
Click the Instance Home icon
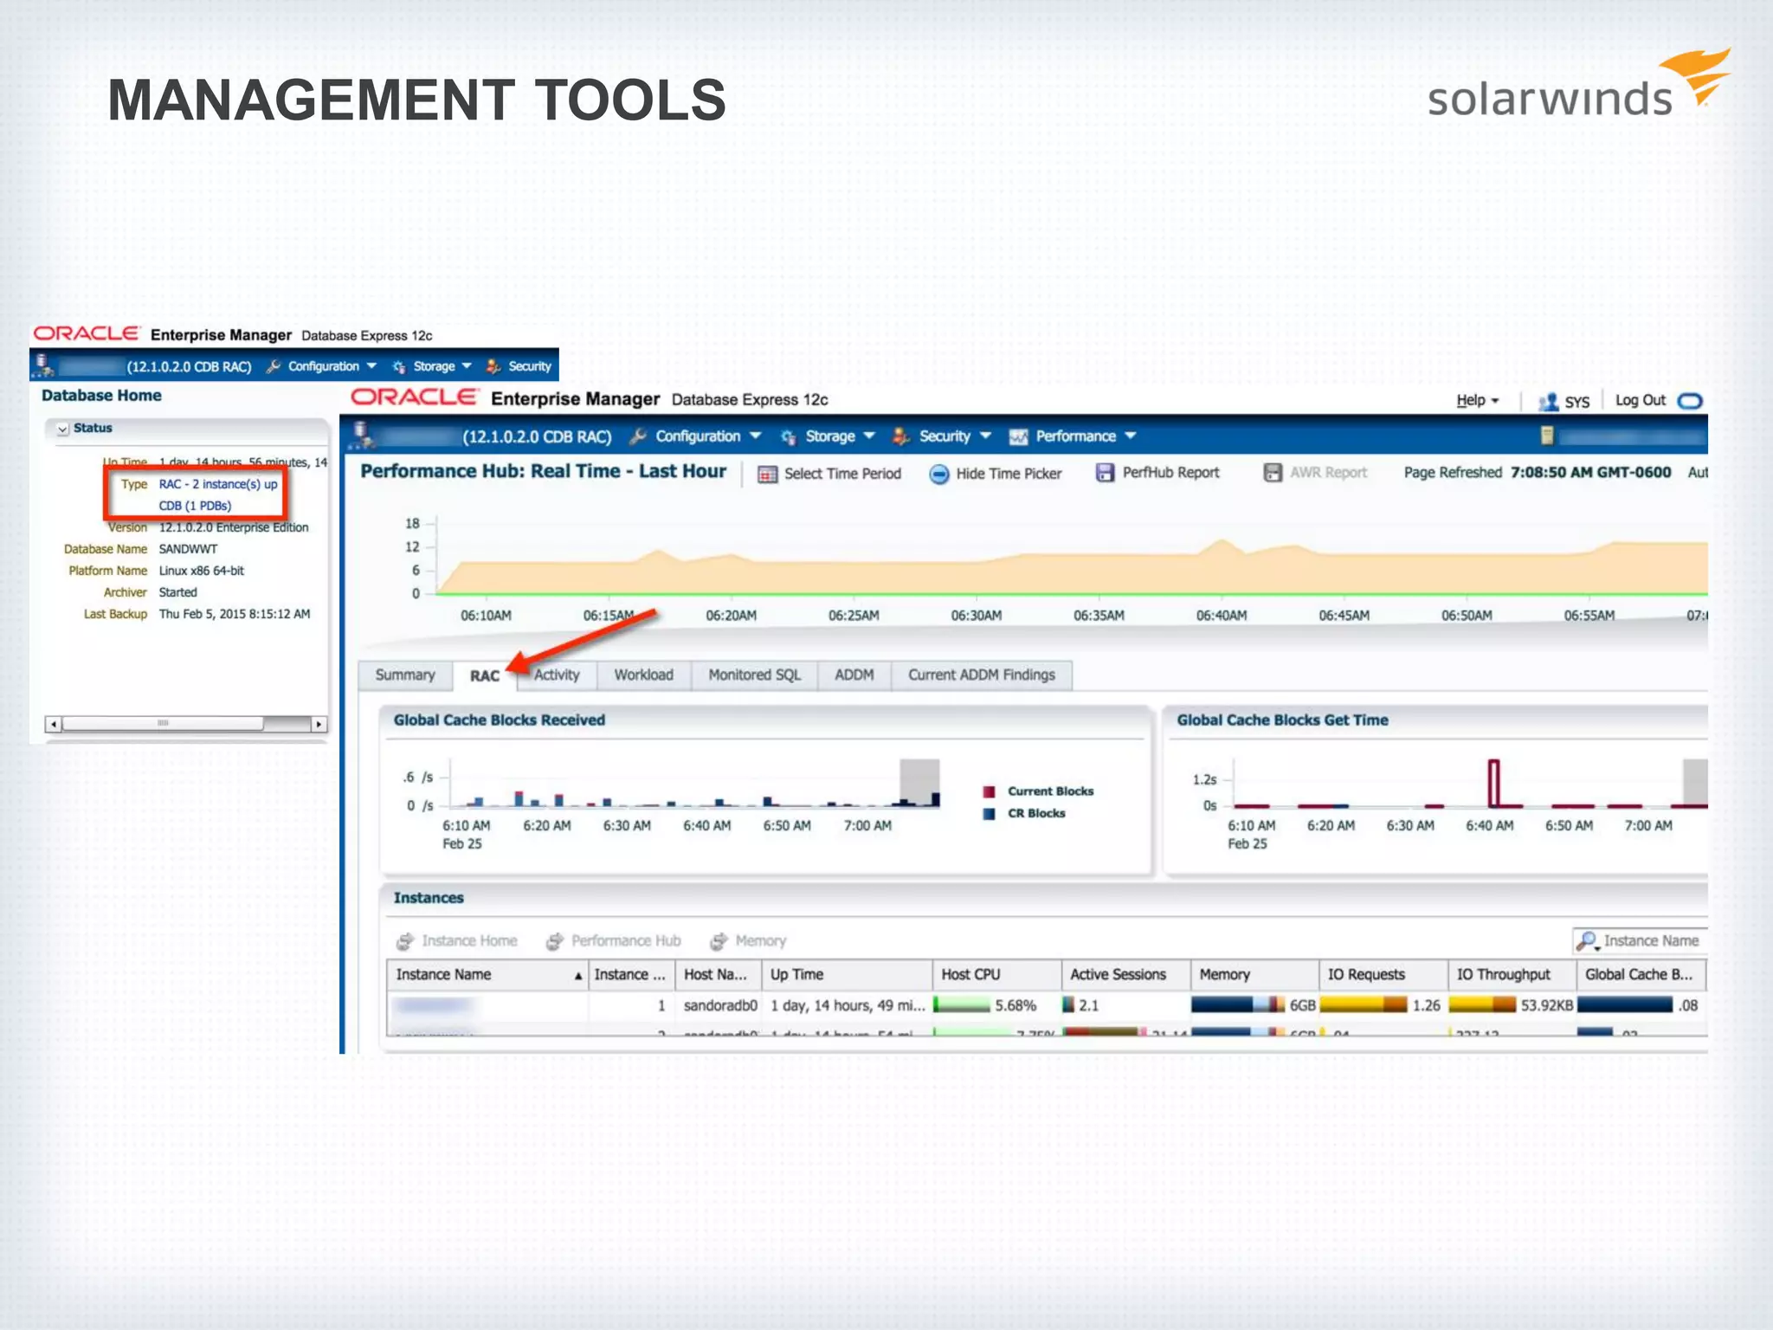tap(404, 941)
